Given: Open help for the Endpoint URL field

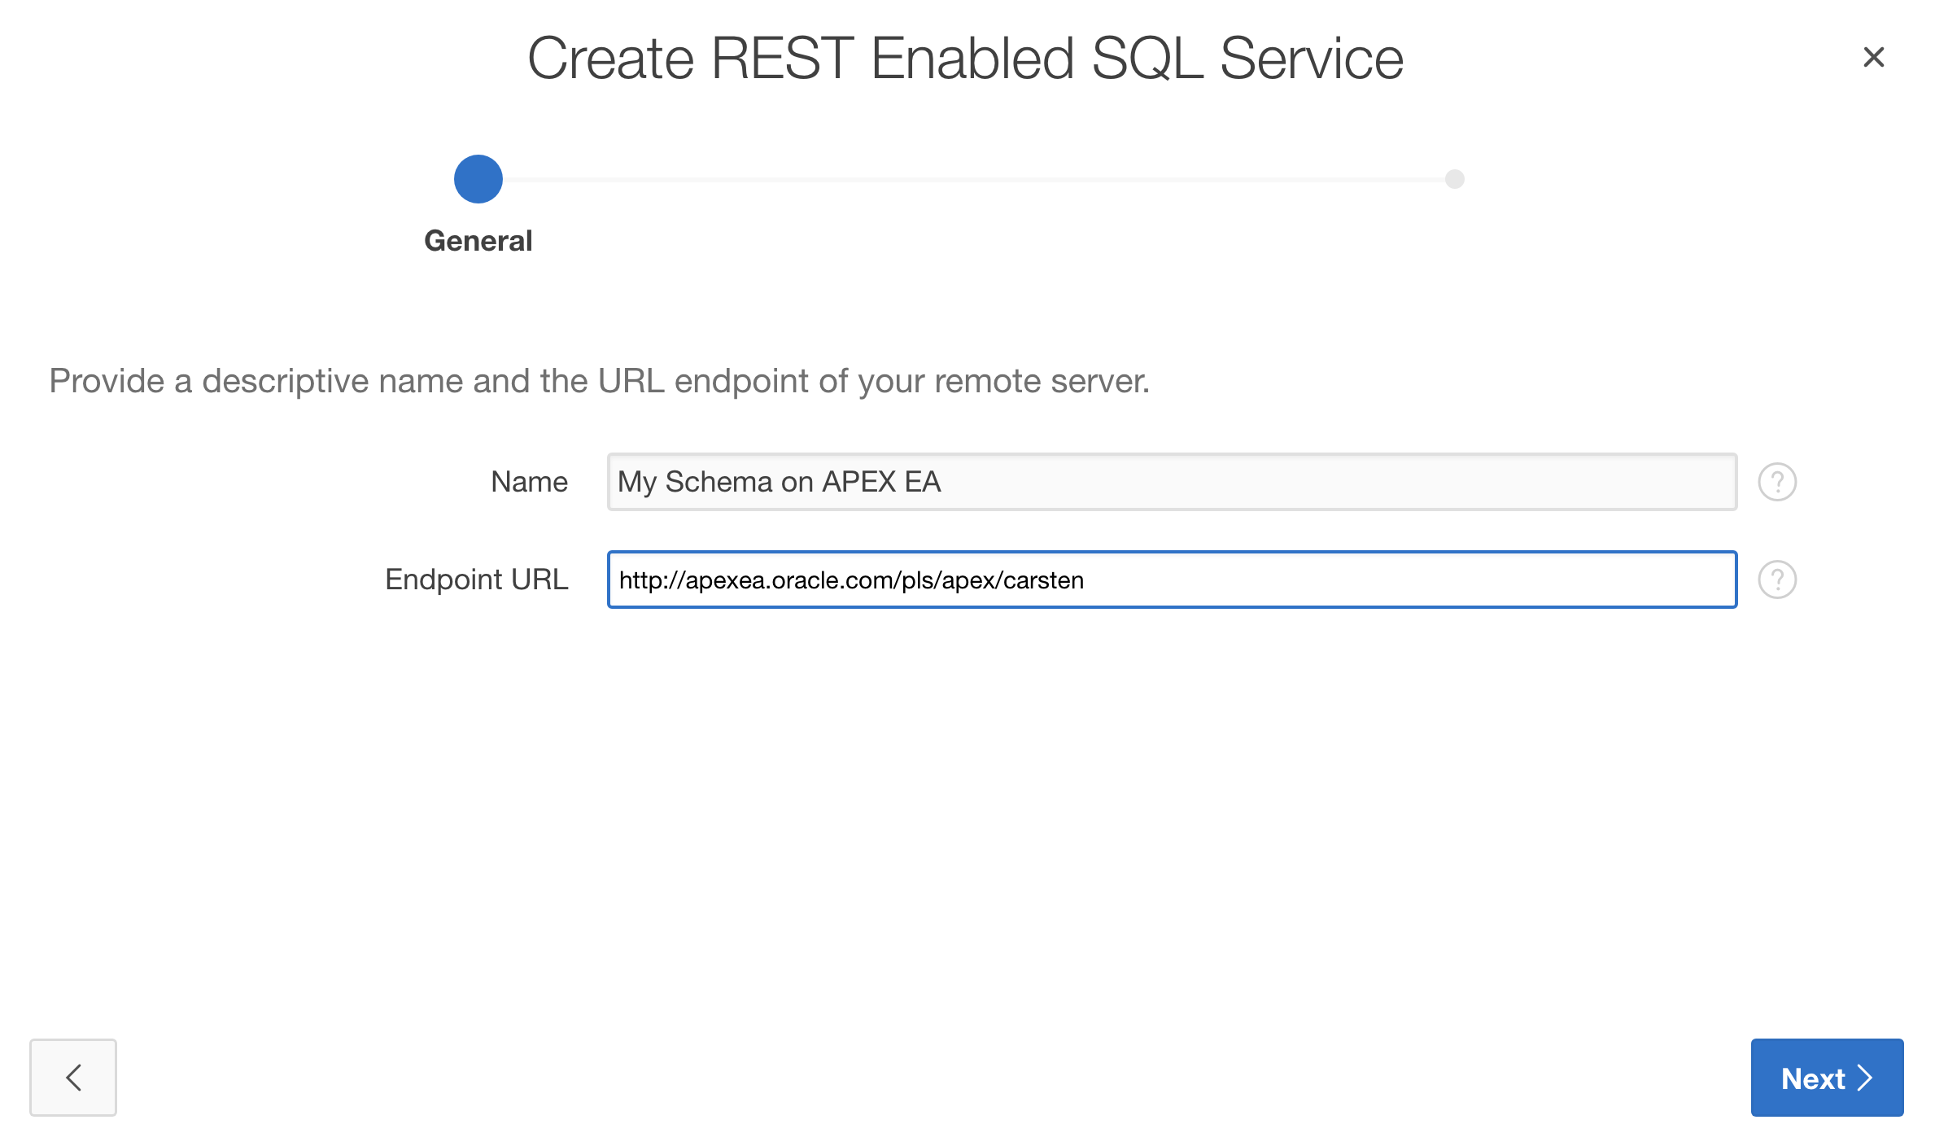Looking at the screenshot, I should [x=1776, y=580].
